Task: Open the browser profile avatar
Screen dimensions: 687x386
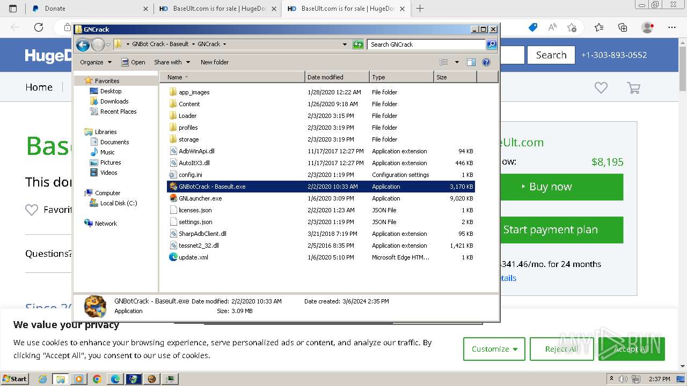Action: [x=648, y=27]
